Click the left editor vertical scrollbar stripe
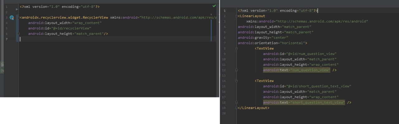 click(211, 27)
